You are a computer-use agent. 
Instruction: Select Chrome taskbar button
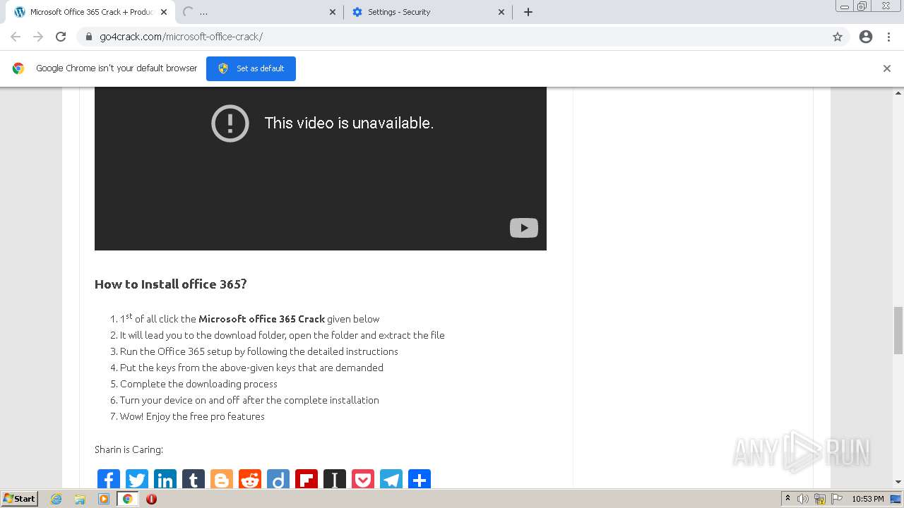point(127,499)
